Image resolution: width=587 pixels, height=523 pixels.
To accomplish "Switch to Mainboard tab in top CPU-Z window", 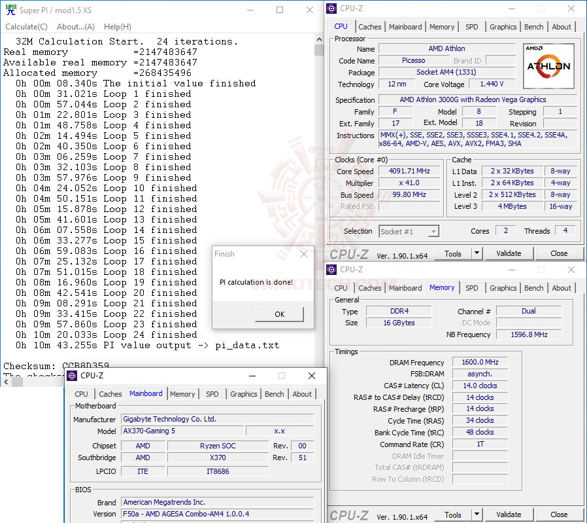I will tap(405, 27).
